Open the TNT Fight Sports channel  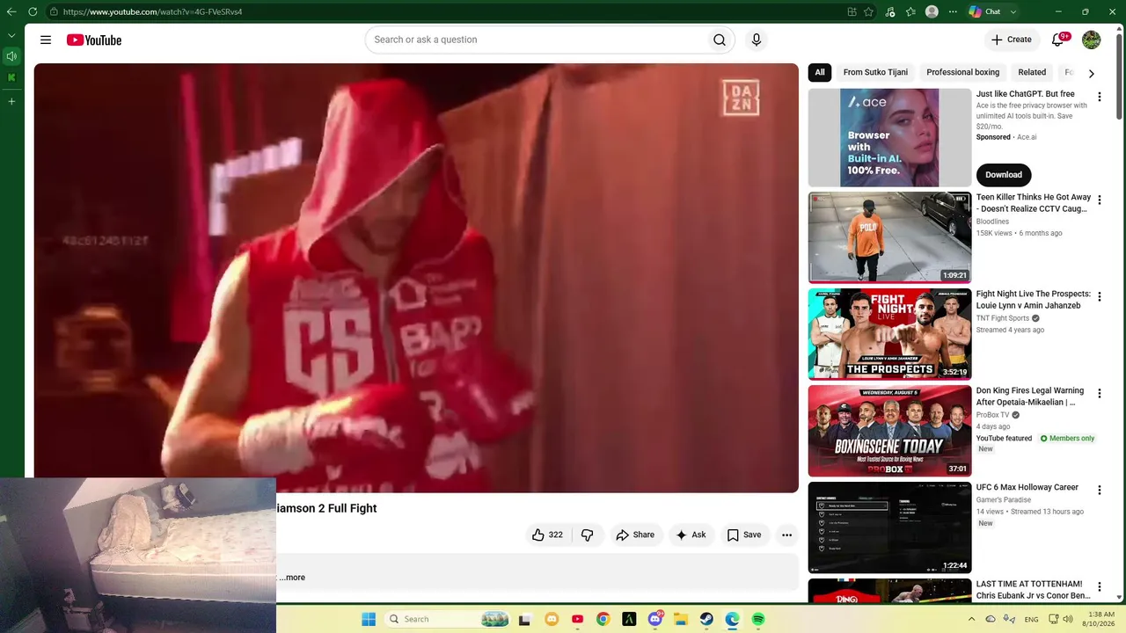[1003, 318]
